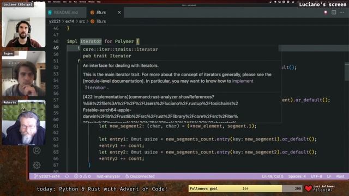Click 'let entry2' declaration on line 65
This screenshot has width=349, height=196.
(x=114, y=152)
